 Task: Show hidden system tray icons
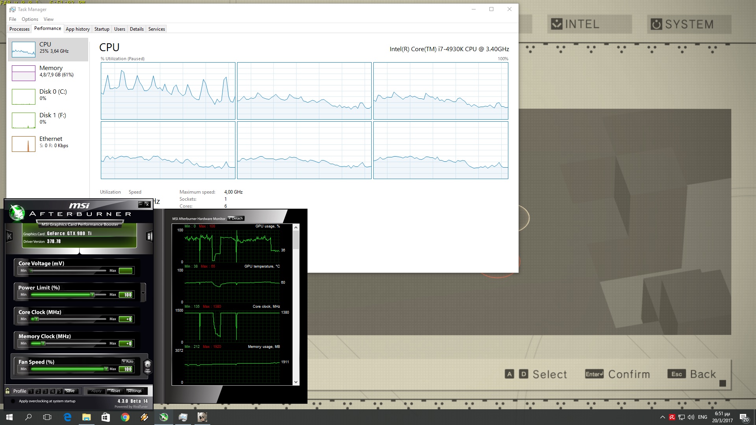(662, 417)
